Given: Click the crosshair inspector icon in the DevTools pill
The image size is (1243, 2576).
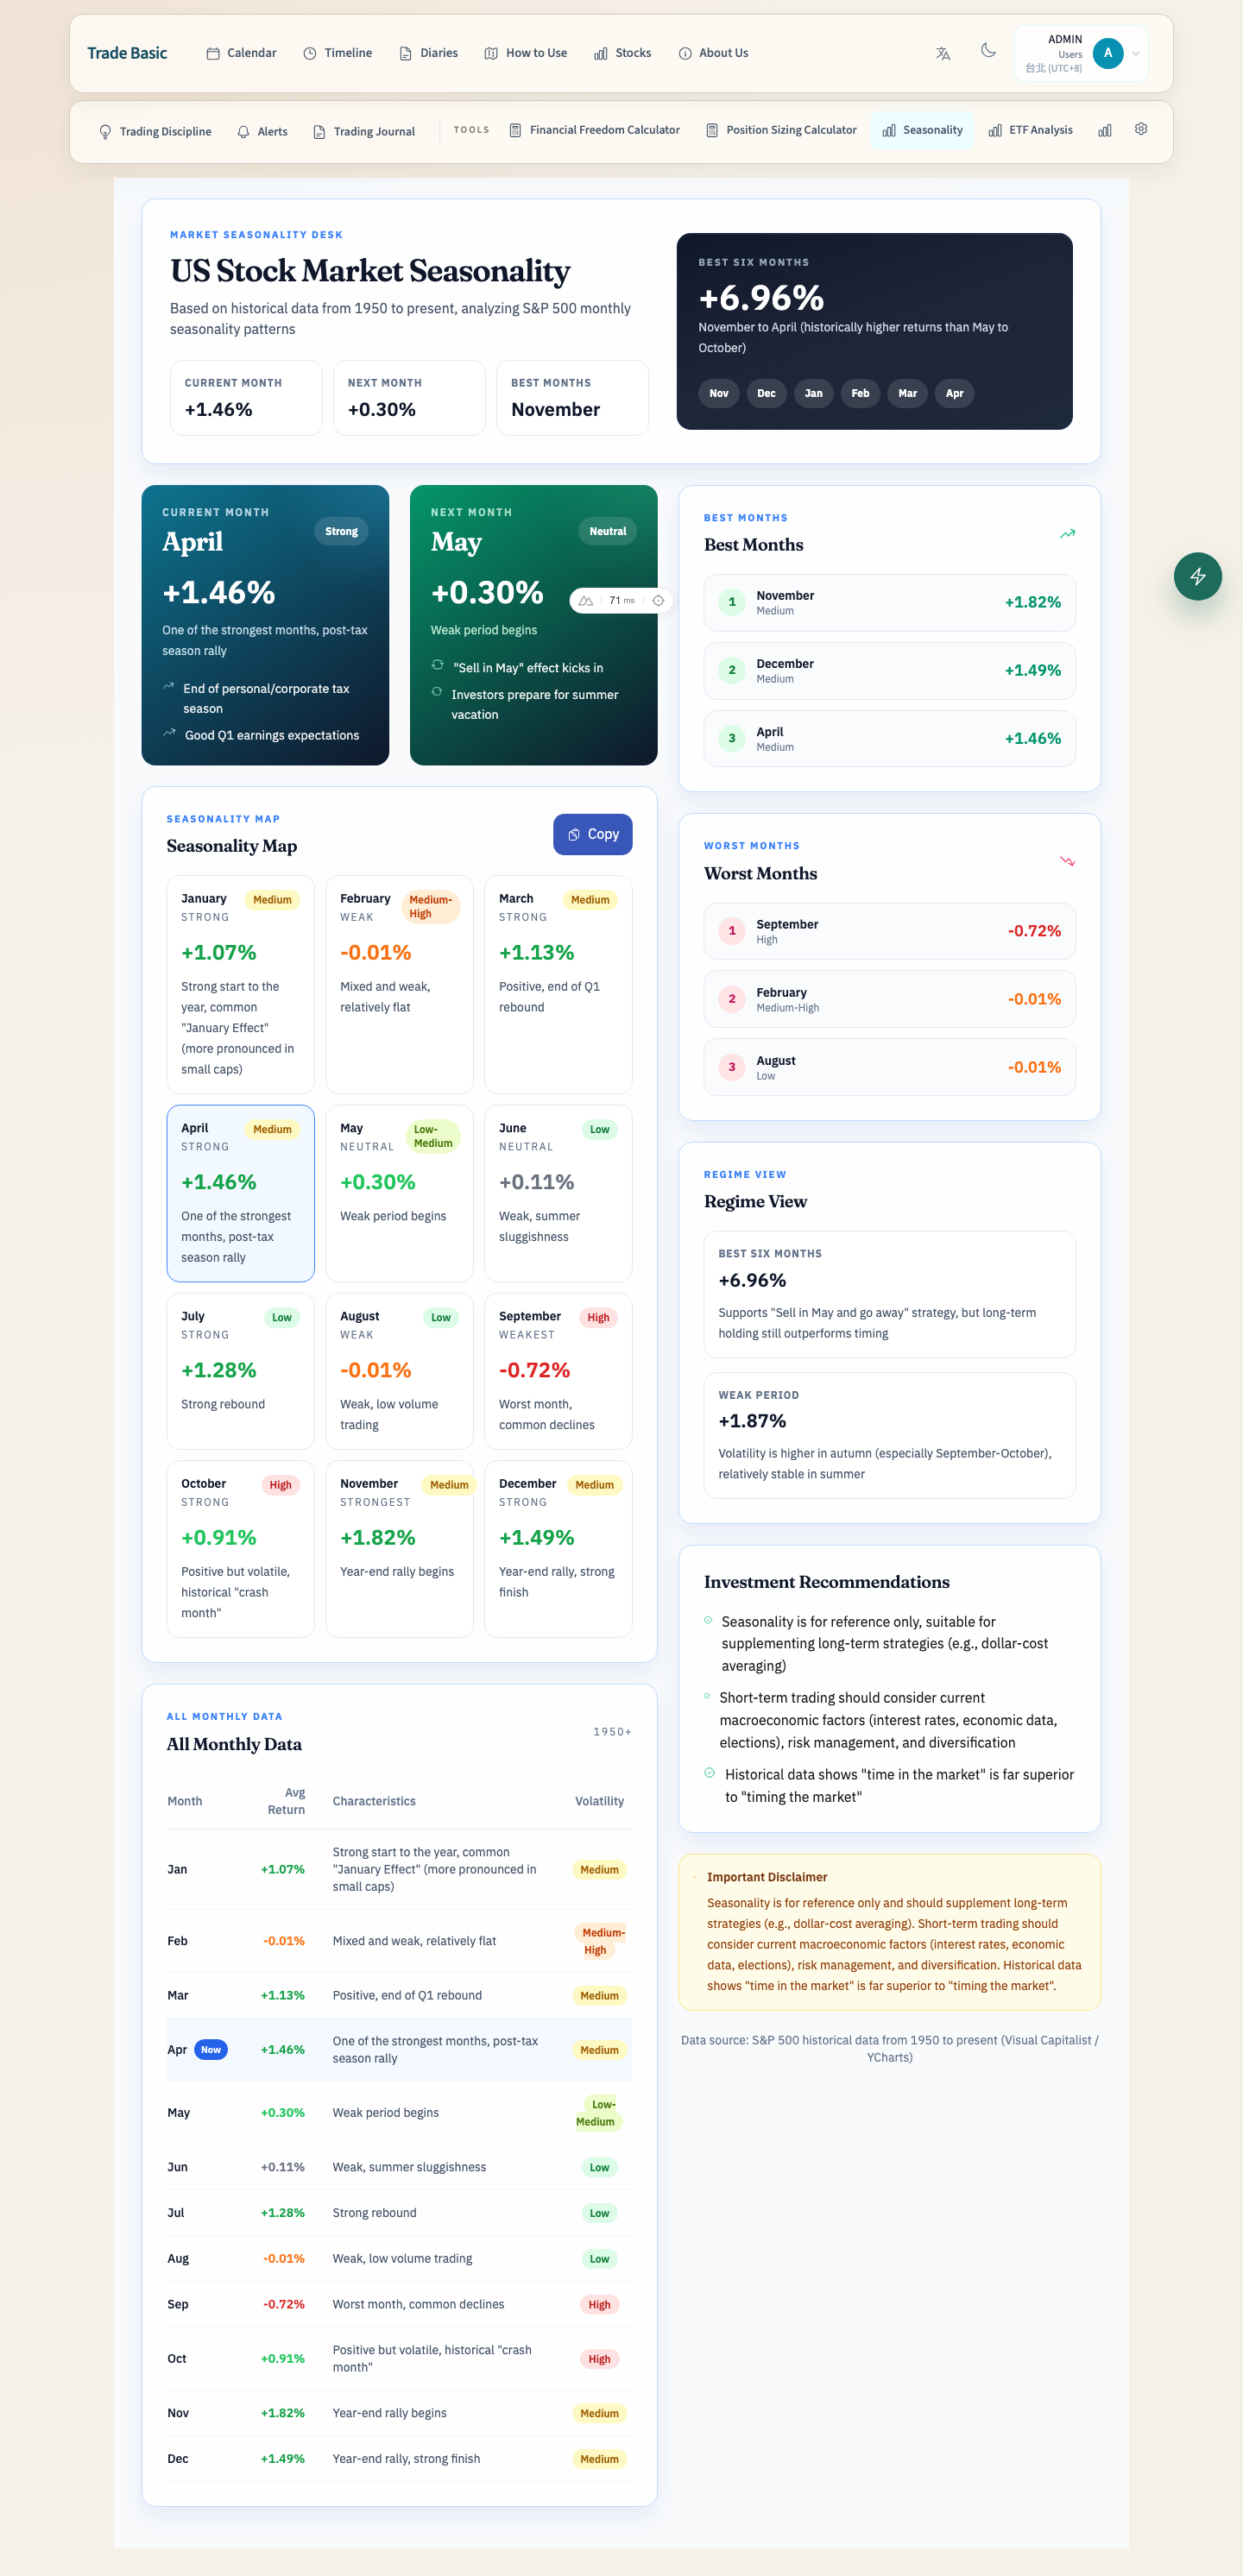Looking at the screenshot, I should pyautogui.click(x=658, y=601).
